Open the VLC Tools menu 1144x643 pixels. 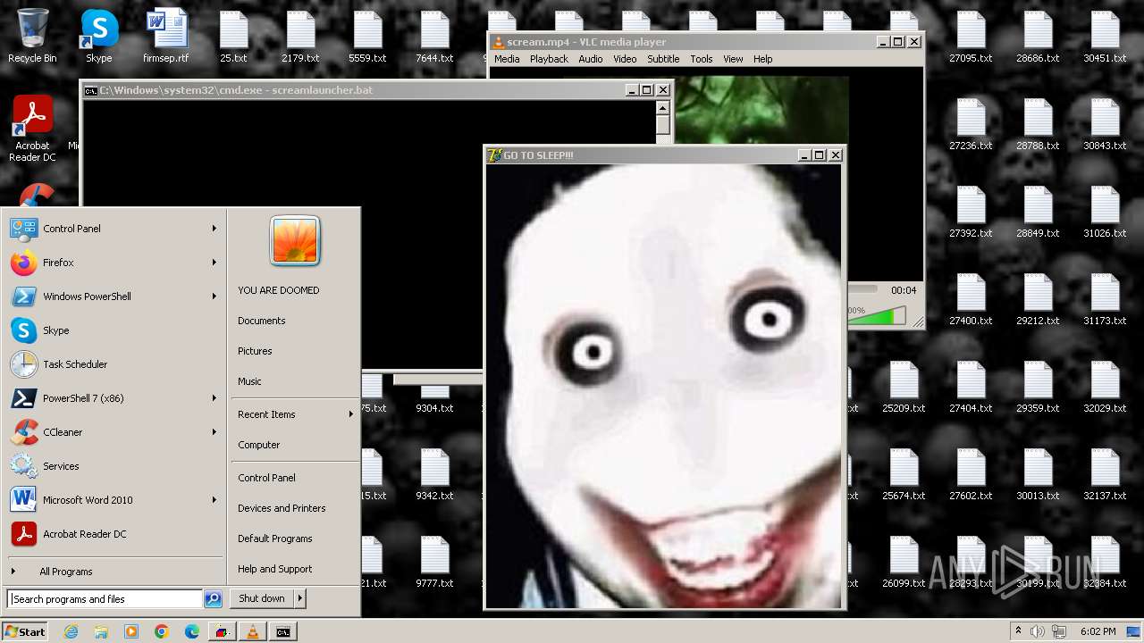[x=702, y=59]
